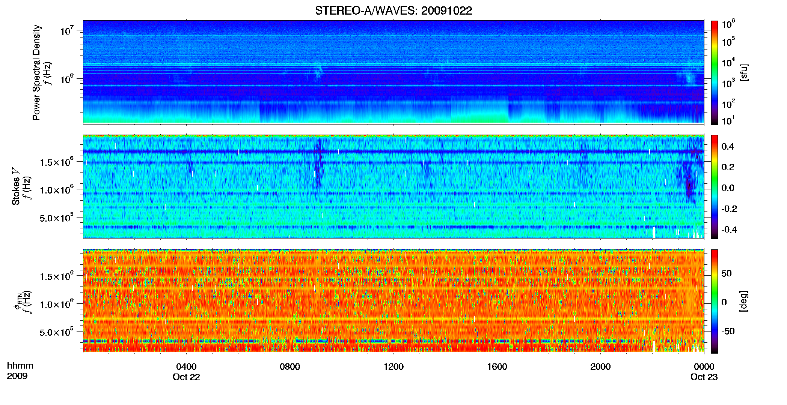This screenshot has width=787, height=405.
Task: Select the Stokes V axis label
Action: [x=16, y=187]
